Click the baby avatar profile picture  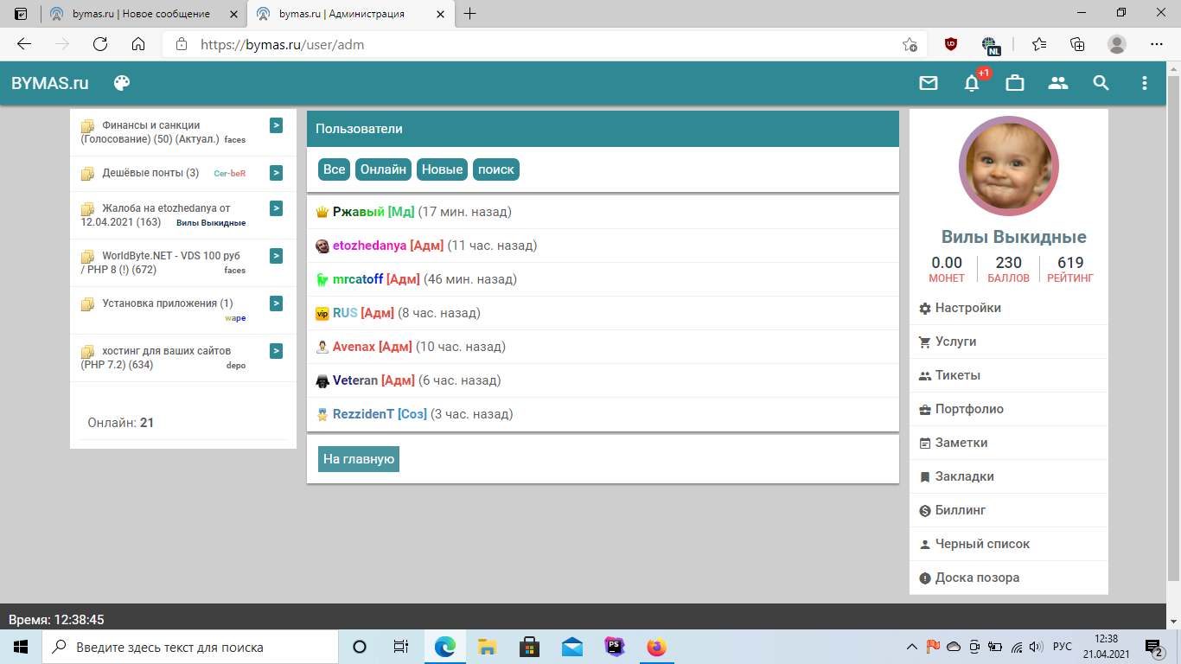1008,166
